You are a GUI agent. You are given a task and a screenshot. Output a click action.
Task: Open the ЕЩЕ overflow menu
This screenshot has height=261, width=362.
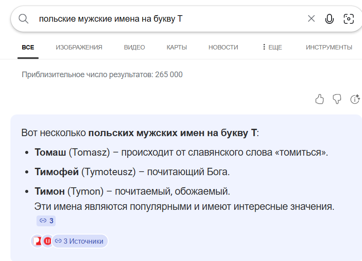(x=273, y=47)
